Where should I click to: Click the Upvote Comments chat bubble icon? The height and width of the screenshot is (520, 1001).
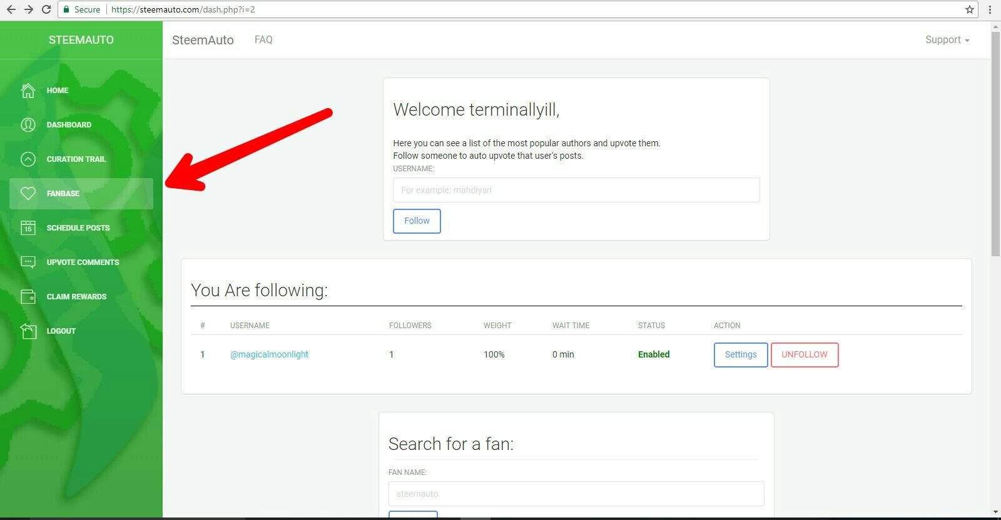click(28, 262)
